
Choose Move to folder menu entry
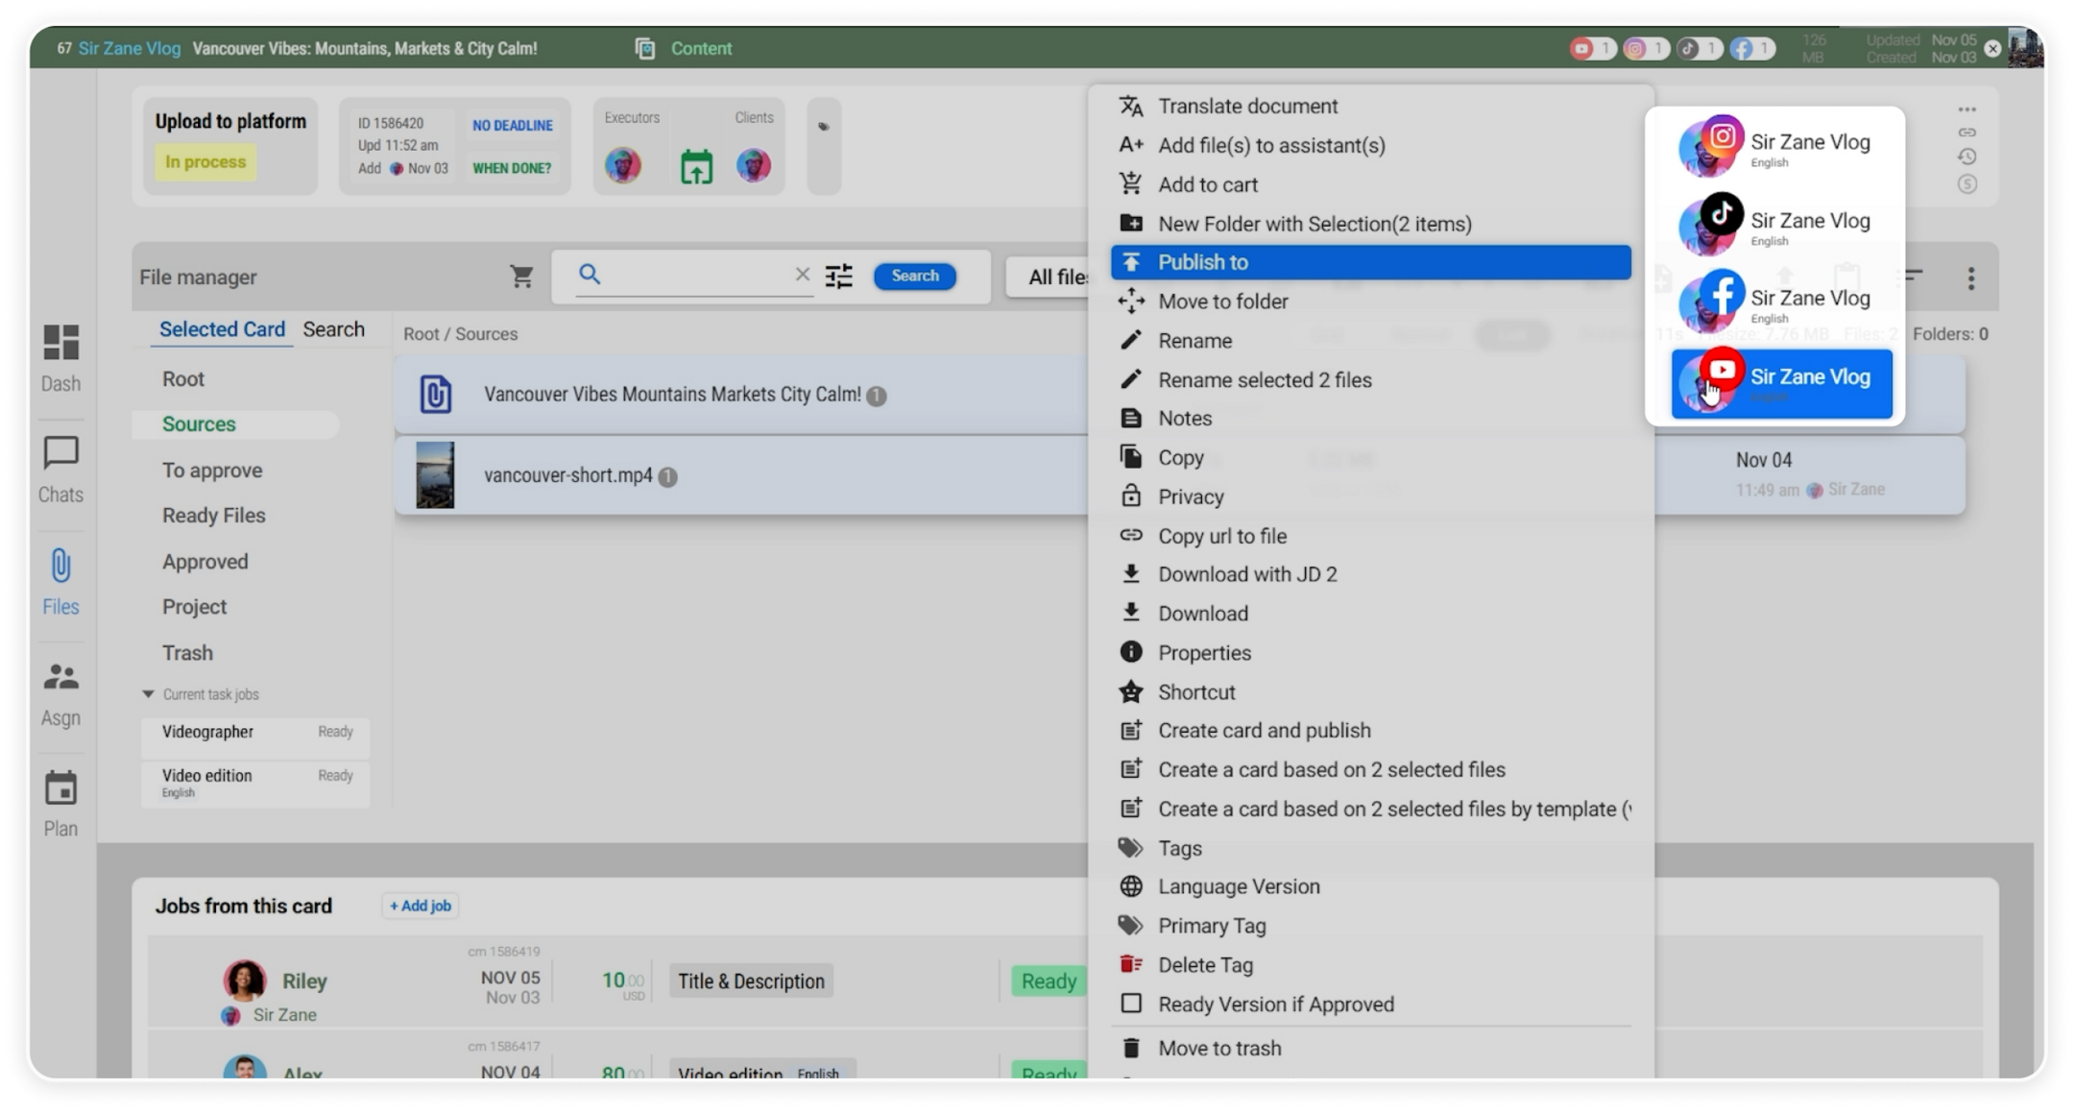pyautogui.click(x=1222, y=302)
